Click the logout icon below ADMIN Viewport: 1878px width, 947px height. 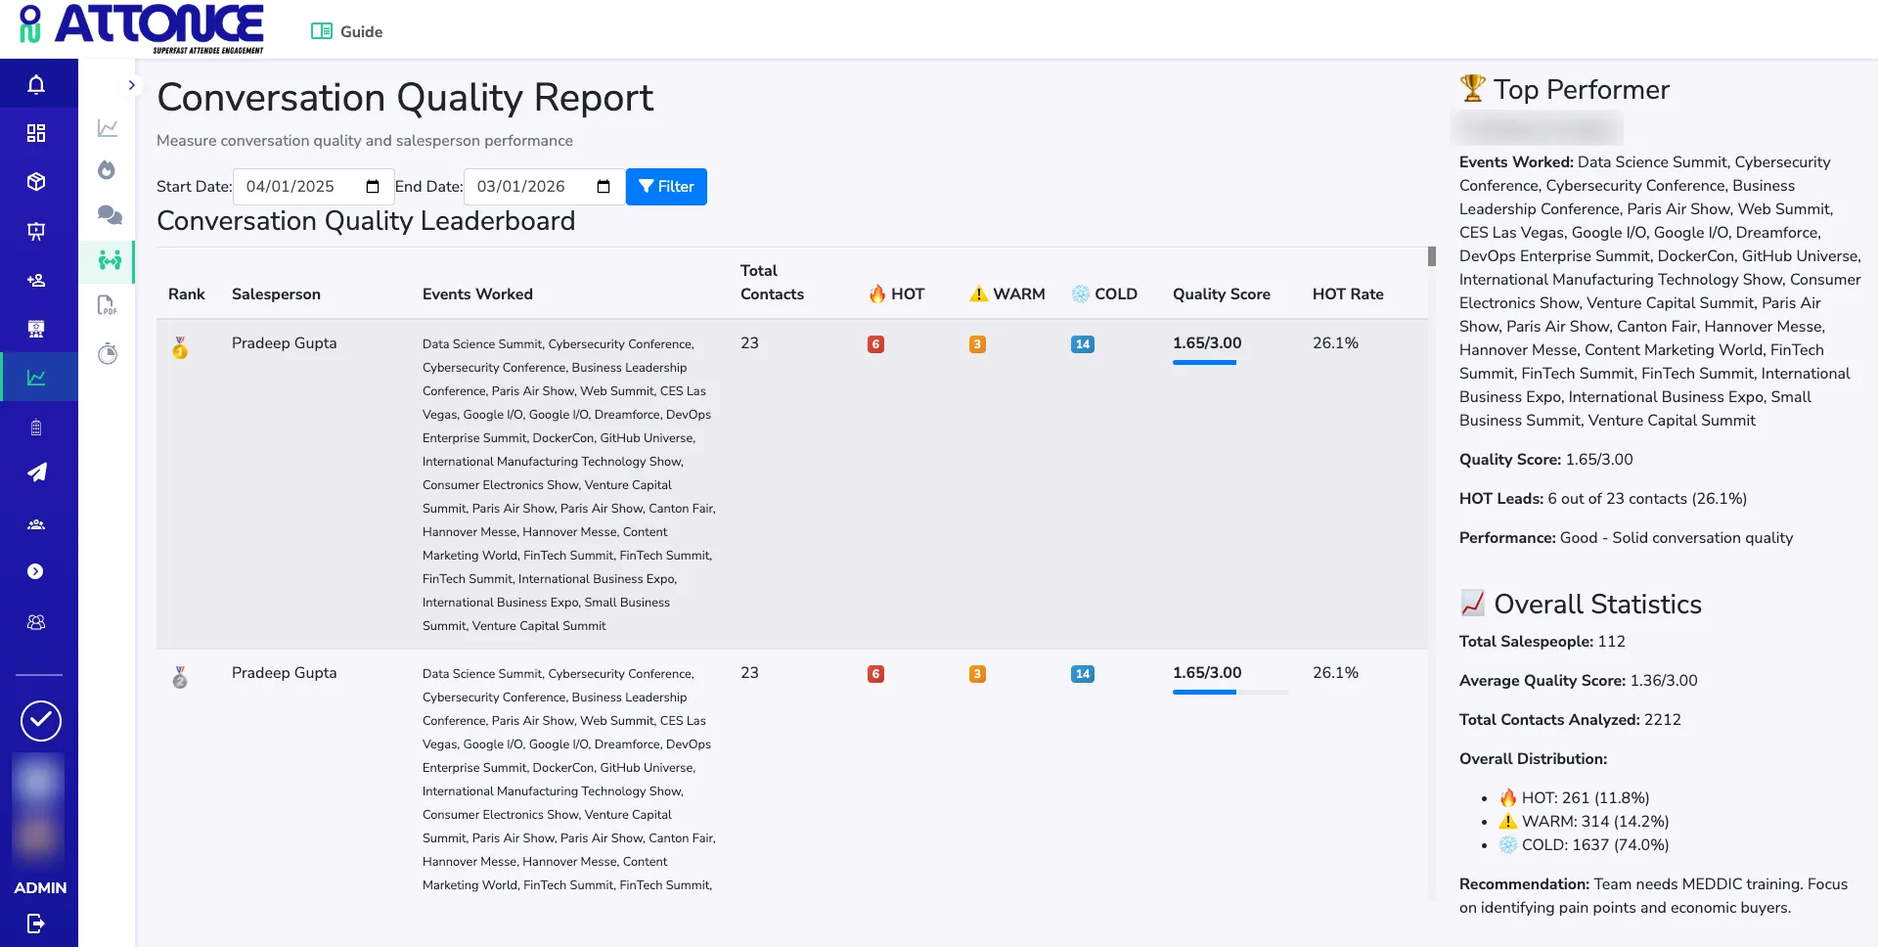tap(36, 923)
